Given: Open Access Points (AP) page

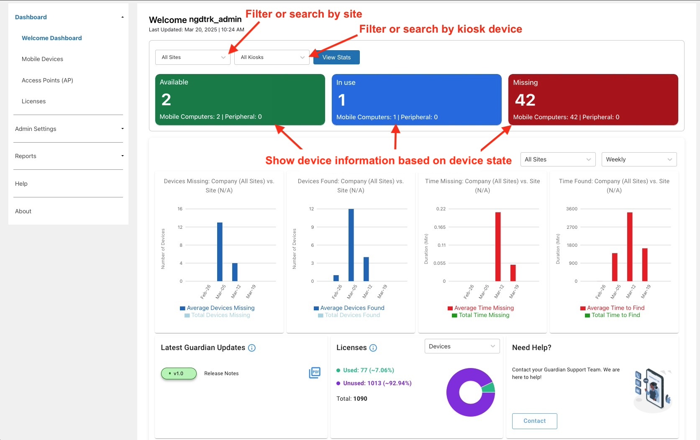Looking at the screenshot, I should click(47, 80).
